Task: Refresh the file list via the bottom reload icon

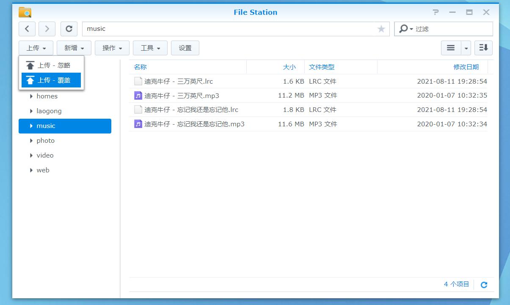Action: pos(484,285)
